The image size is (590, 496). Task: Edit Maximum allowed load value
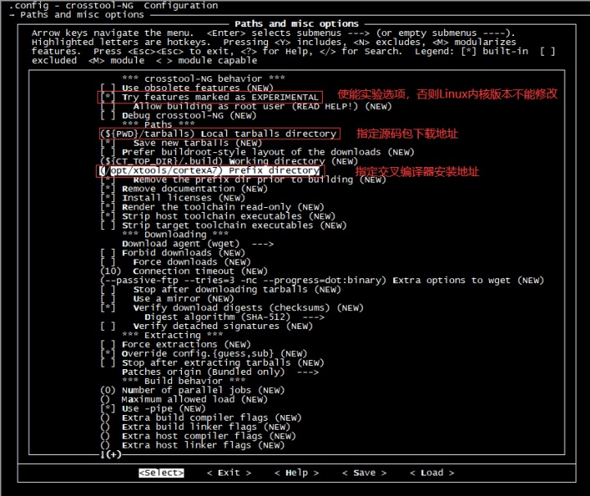coord(184,399)
